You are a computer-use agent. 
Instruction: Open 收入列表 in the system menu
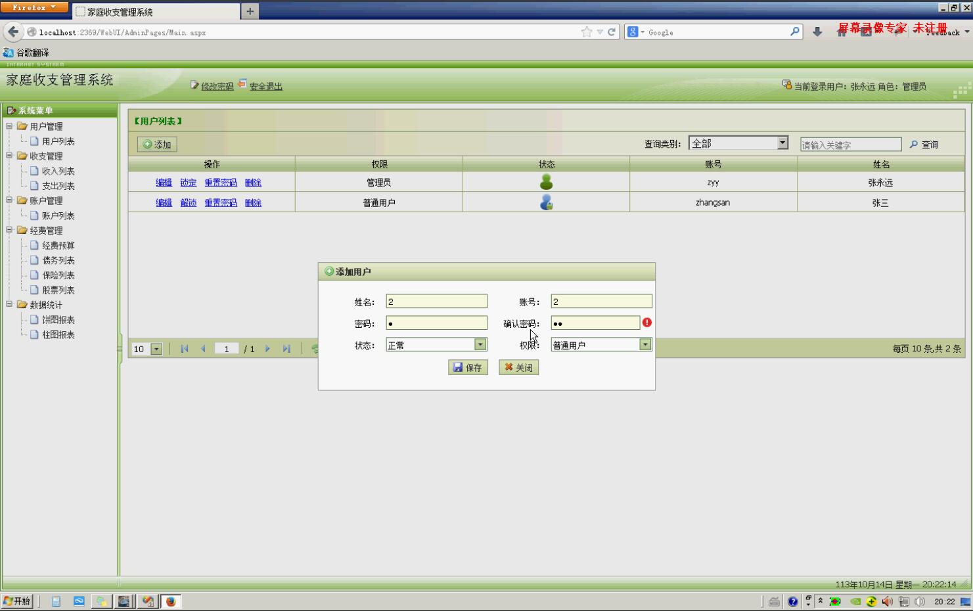pos(58,171)
